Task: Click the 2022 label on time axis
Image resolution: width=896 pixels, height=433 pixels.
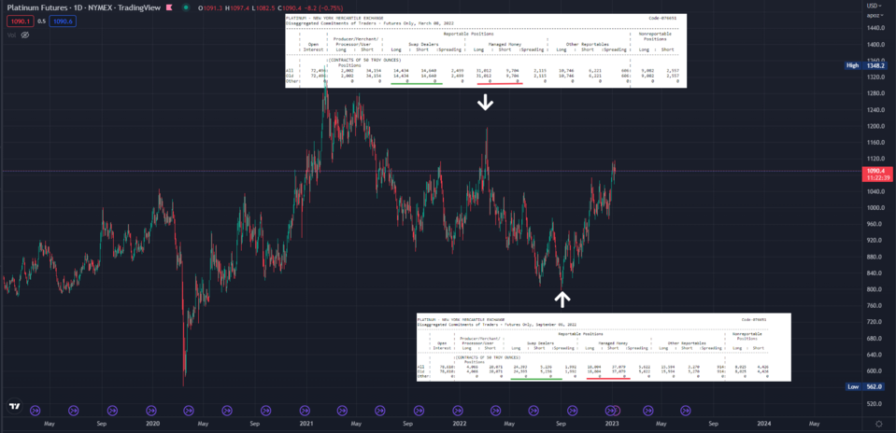Action: [x=459, y=424]
